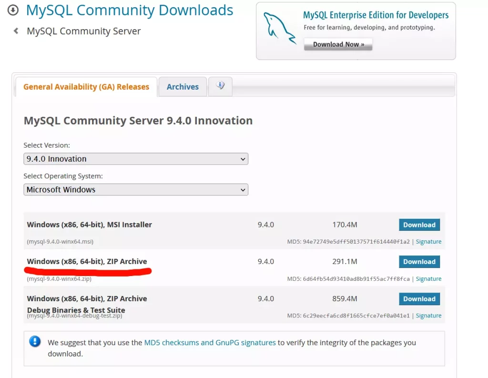Click the back chevron beside MySQL Community Server

16,31
